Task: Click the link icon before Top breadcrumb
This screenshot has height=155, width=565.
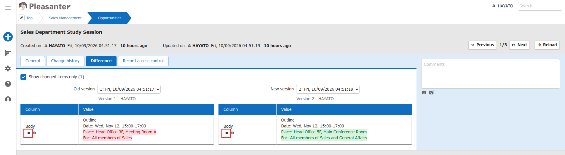Action: click(21, 18)
